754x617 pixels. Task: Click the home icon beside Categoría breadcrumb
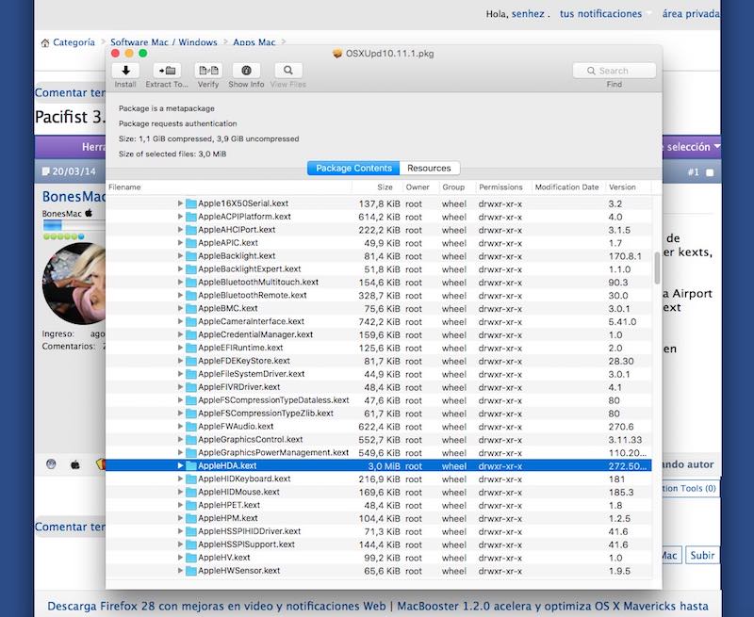click(45, 42)
